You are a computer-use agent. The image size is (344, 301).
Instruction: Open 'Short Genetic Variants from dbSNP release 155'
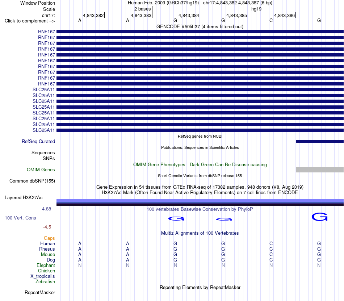pyautogui.click(x=200, y=176)
